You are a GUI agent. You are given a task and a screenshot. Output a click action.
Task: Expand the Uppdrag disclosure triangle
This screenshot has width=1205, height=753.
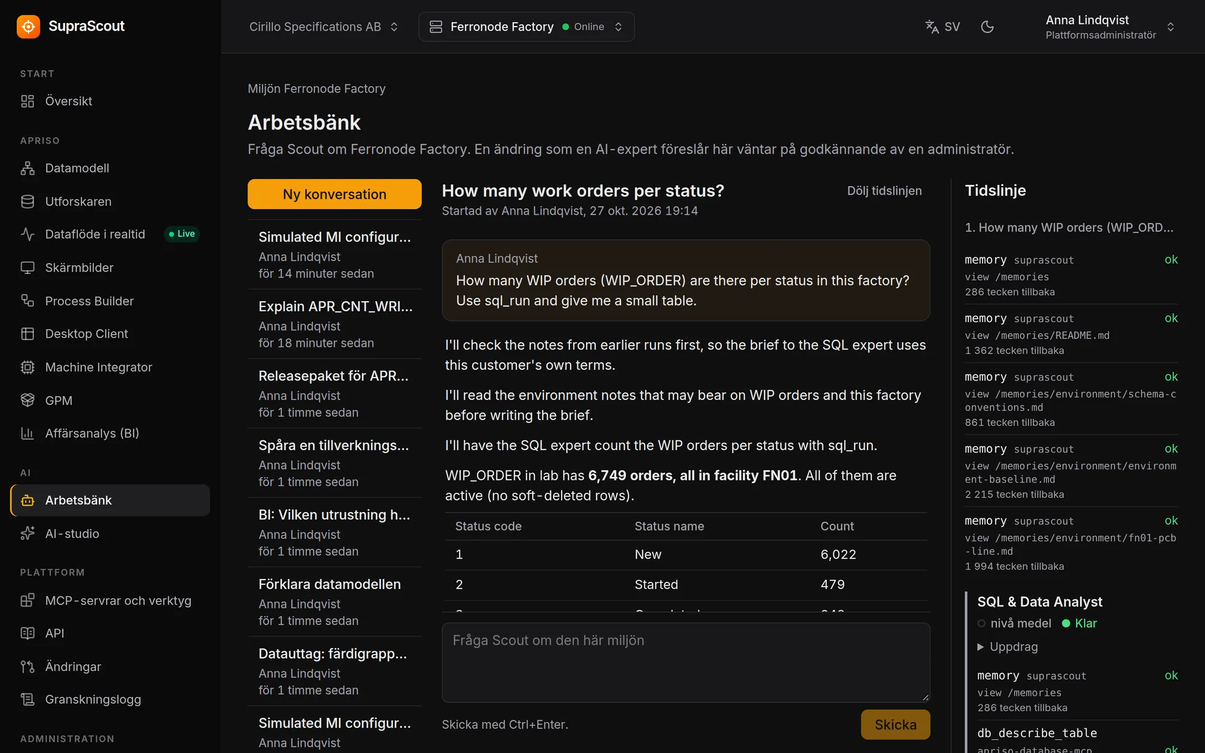[980, 647]
